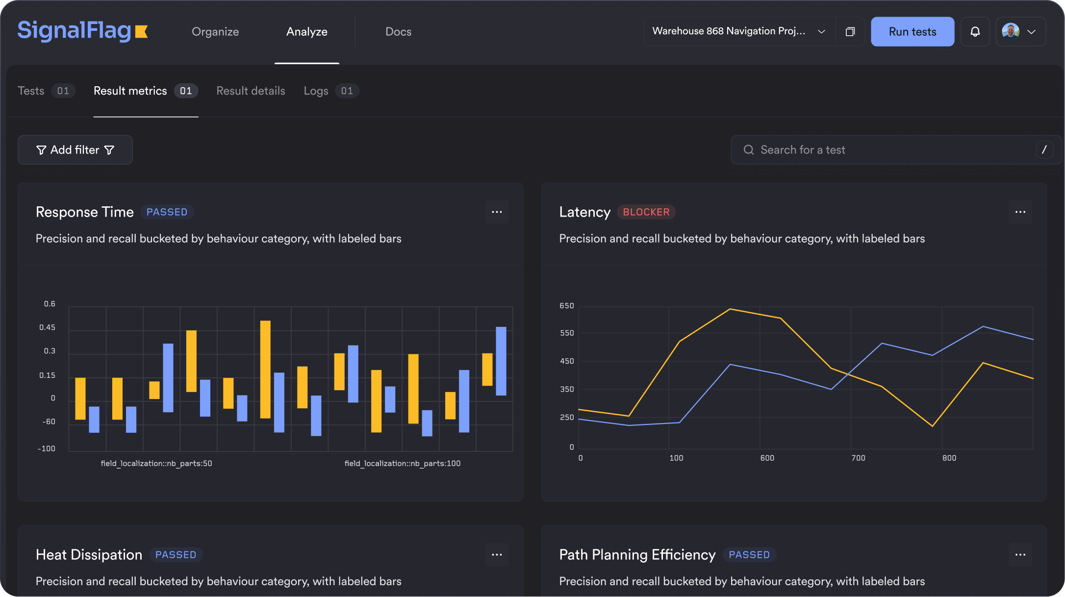
Task: Switch to the Result details tab
Action: 251,91
